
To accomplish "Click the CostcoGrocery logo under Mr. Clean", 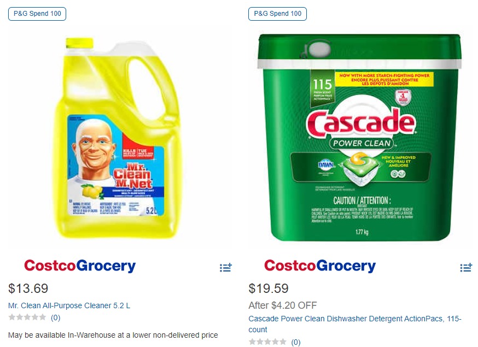I will pyautogui.click(x=80, y=266).
